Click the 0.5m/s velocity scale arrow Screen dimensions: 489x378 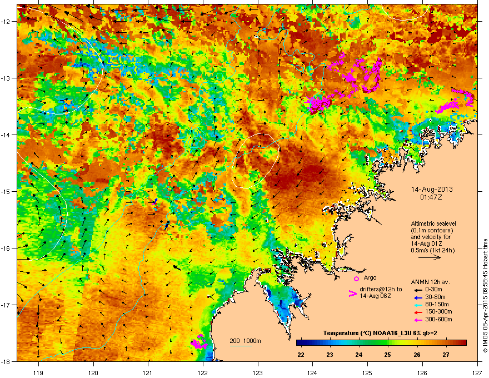430,257
